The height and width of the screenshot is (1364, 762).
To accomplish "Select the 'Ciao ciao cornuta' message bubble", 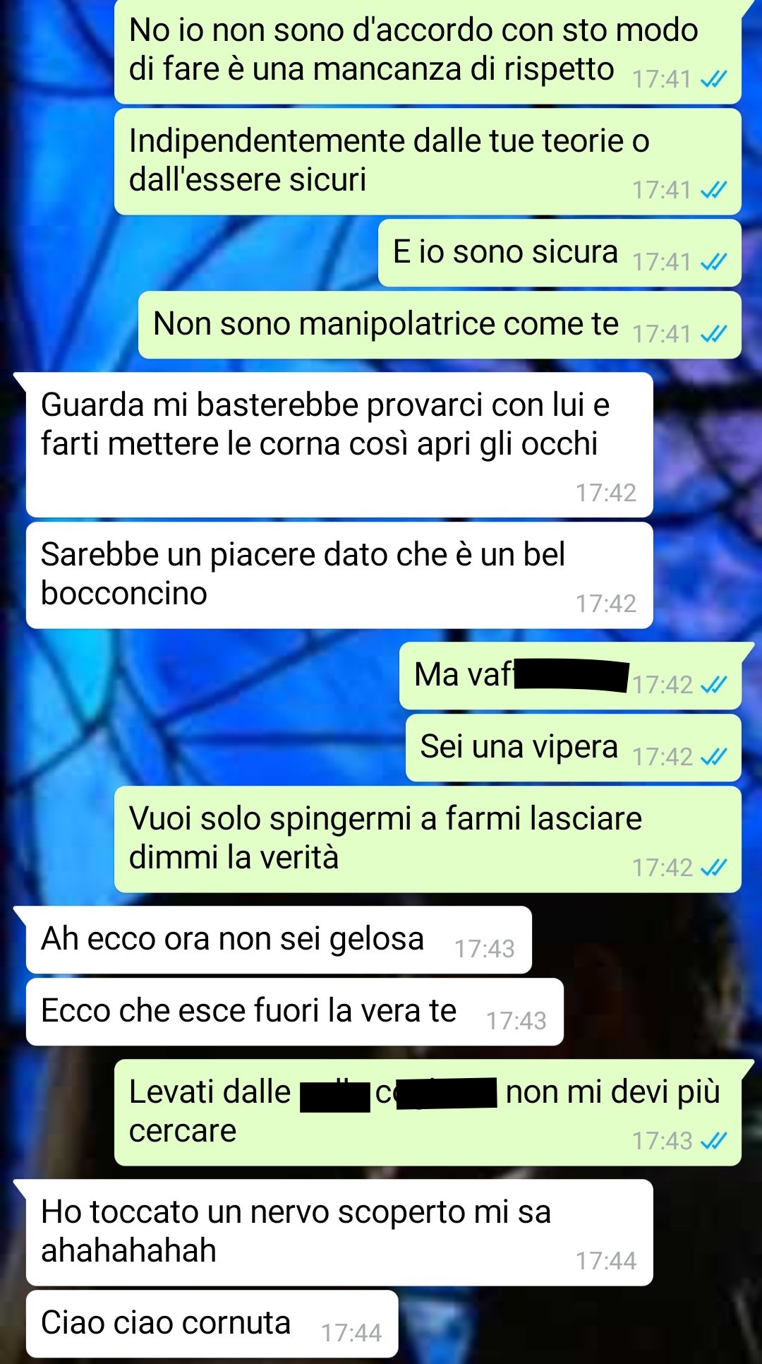I will pos(212,1323).
